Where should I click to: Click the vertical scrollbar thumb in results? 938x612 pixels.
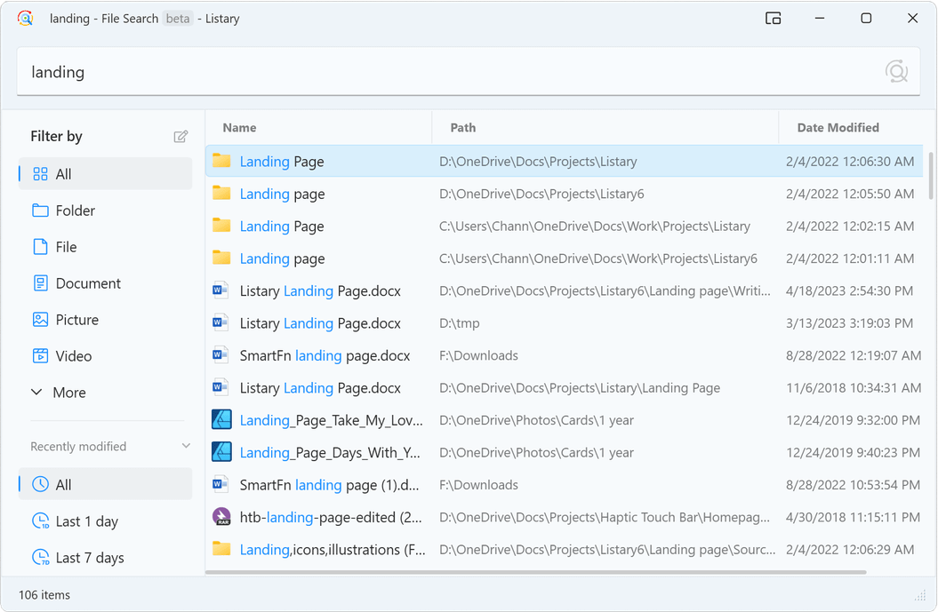tap(931, 176)
